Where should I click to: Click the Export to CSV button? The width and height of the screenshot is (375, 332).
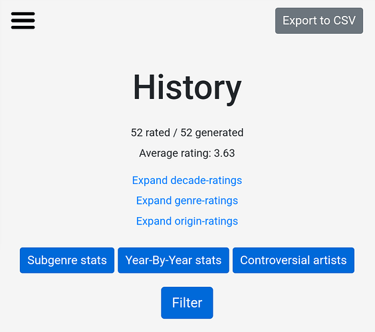[319, 21]
